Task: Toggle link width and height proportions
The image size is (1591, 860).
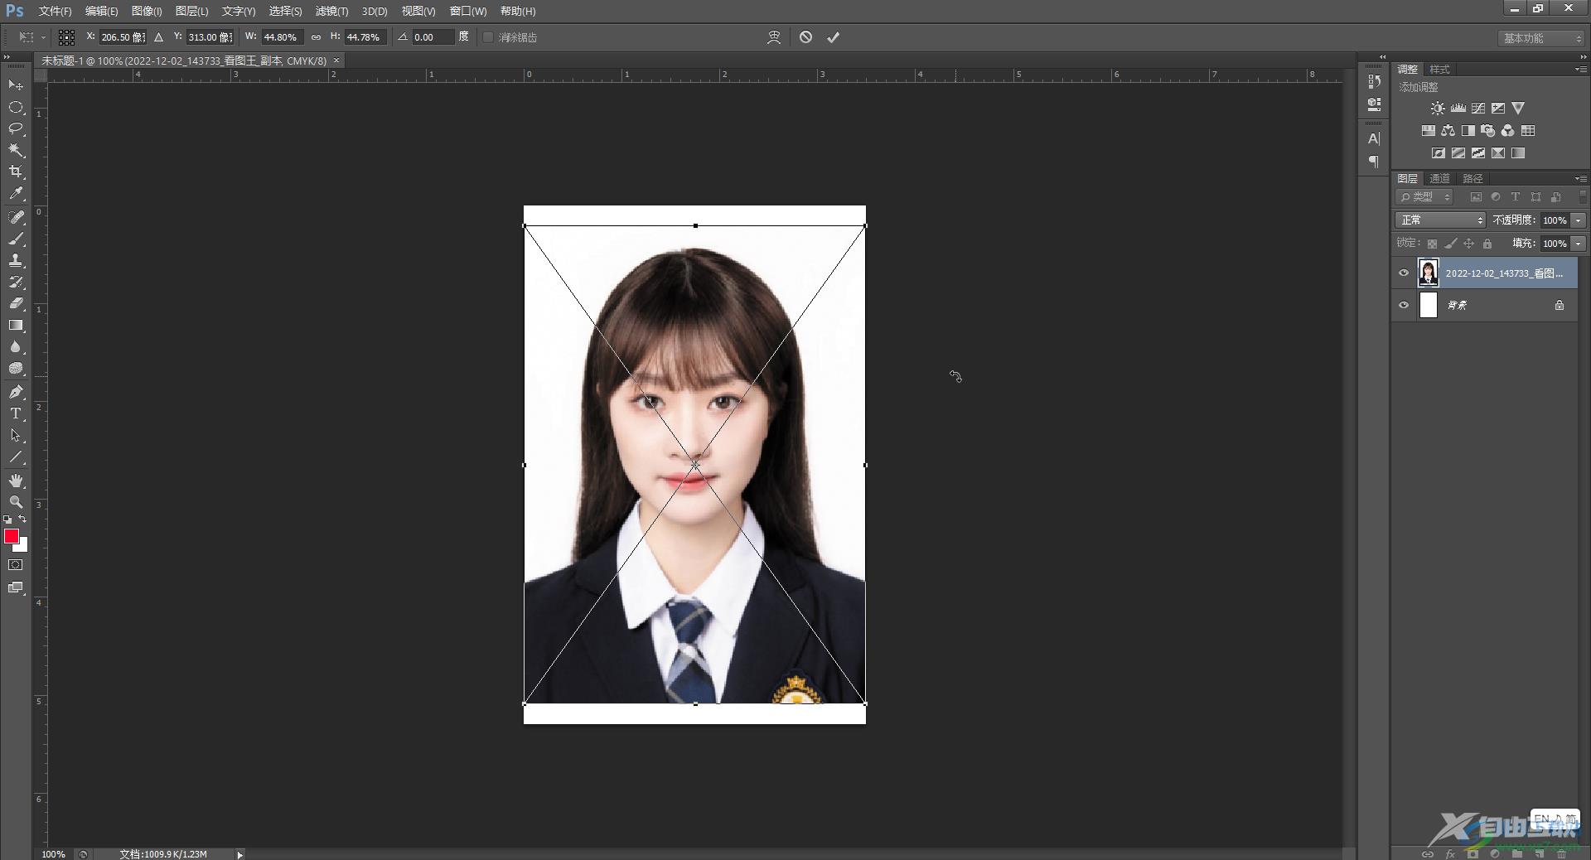Action: 316,37
